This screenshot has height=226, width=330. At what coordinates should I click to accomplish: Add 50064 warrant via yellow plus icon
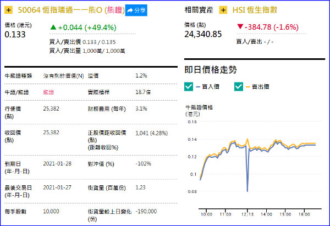coord(8,10)
